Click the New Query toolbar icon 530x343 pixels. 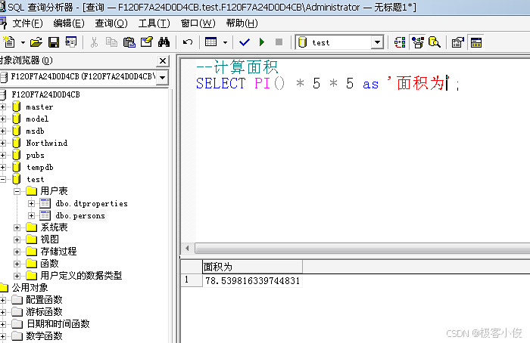[x=9, y=42]
